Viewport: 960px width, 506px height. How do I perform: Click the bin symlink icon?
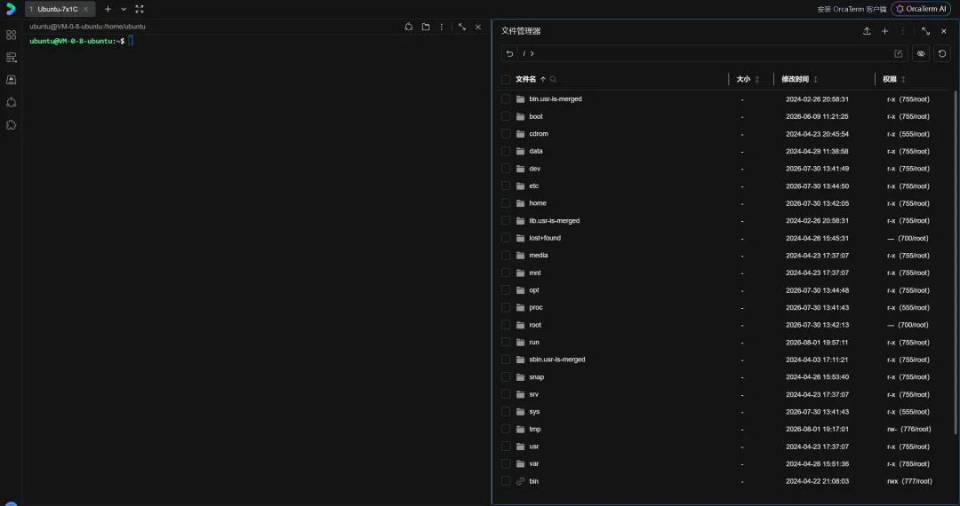pyautogui.click(x=520, y=481)
